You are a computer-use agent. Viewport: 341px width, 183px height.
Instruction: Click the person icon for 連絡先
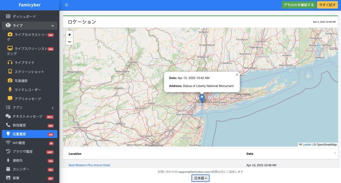[8, 160]
